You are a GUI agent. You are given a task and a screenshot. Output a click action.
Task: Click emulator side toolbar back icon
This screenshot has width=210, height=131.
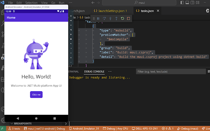coord(71,49)
